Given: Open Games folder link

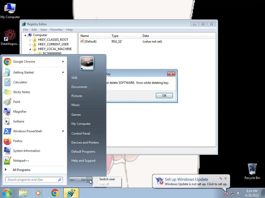Looking at the screenshot, I should pyautogui.click(x=76, y=115).
